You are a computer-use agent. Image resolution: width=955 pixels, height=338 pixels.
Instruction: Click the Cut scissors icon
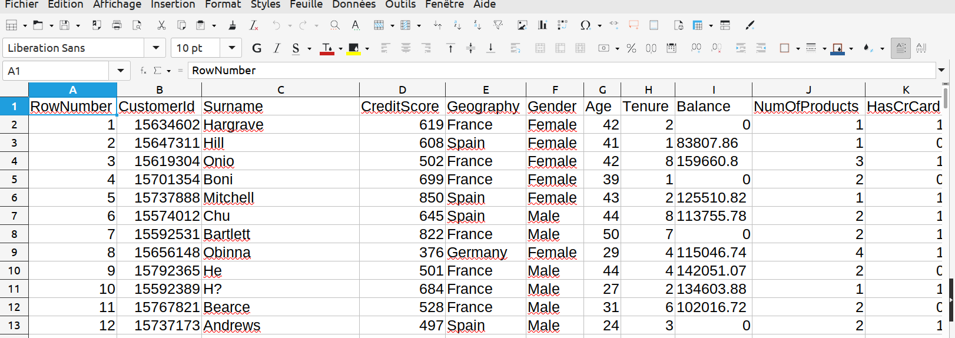(x=161, y=25)
